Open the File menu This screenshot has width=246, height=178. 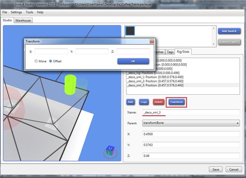pos(5,12)
